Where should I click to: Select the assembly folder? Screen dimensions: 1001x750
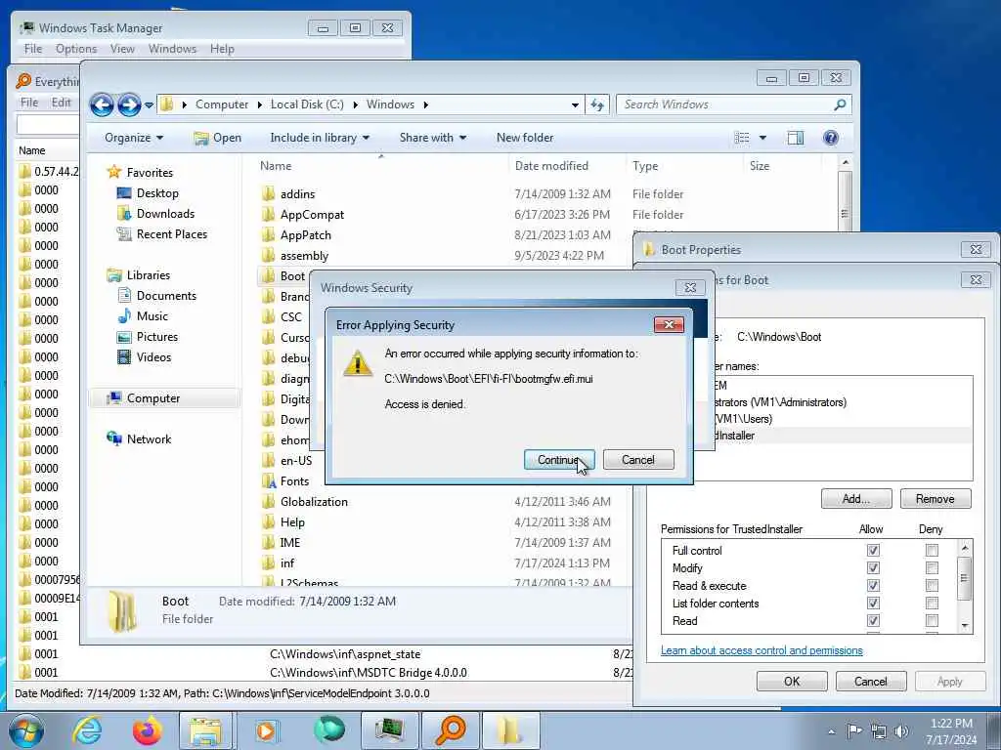pyautogui.click(x=304, y=255)
